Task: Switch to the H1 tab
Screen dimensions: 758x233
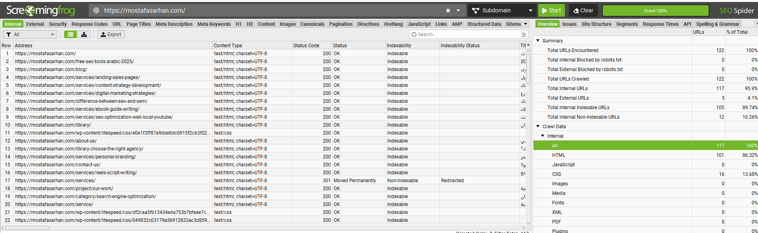Action: coord(238,24)
